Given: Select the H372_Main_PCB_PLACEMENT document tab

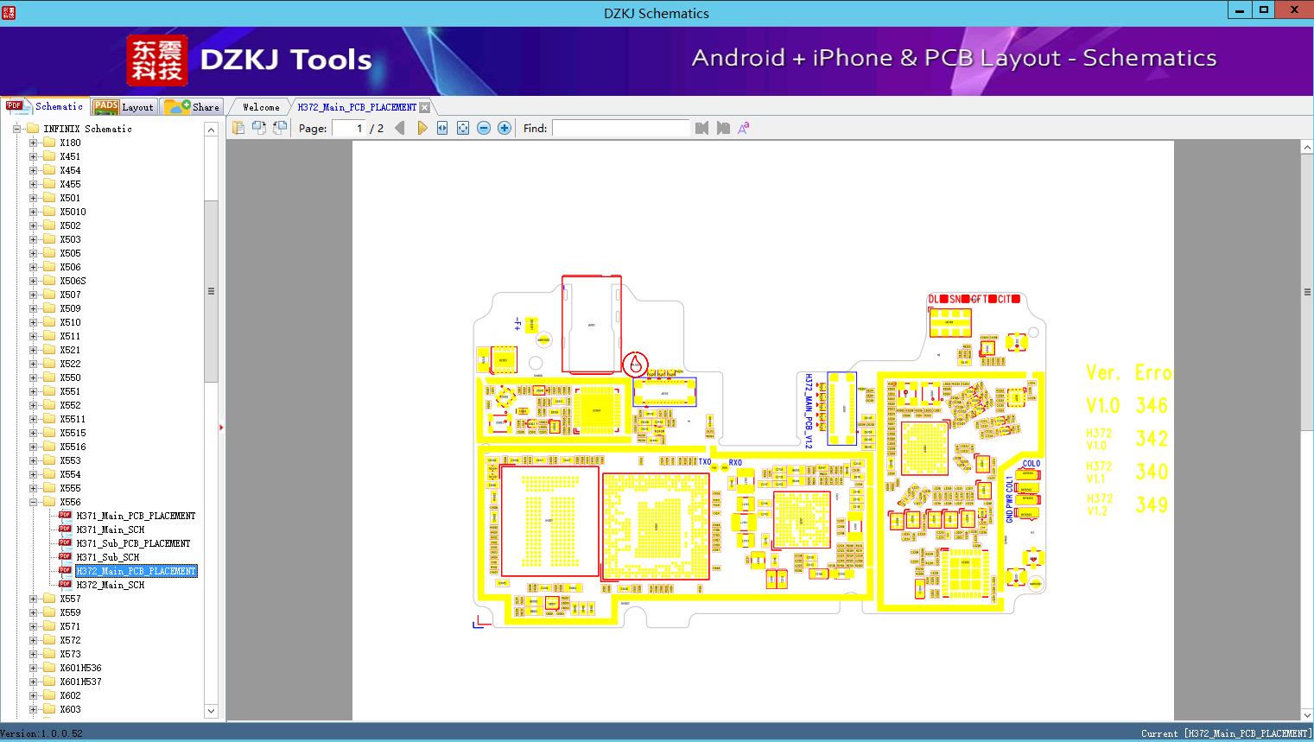Looking at the screenshot, I should tap(357, 107).
